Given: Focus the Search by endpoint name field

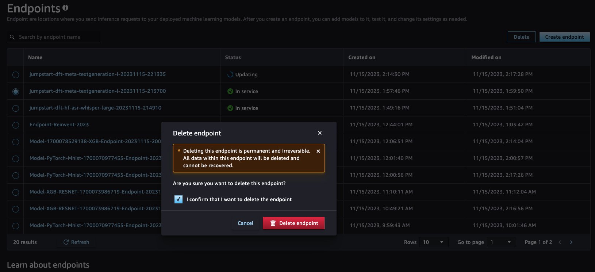Looking at the screenshot, I should pos(54,37).
